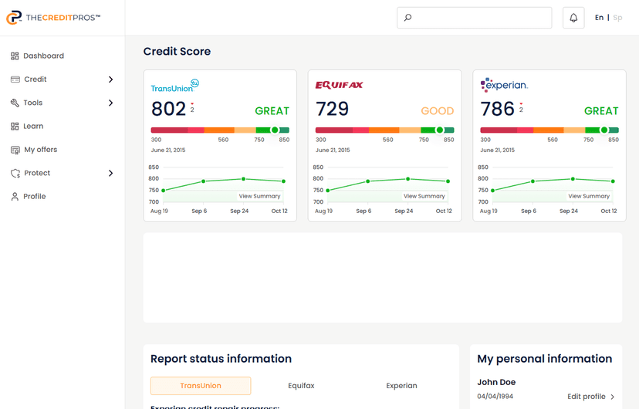
Task: Expand the Tools submenu arrow
Action: point(110,103)
